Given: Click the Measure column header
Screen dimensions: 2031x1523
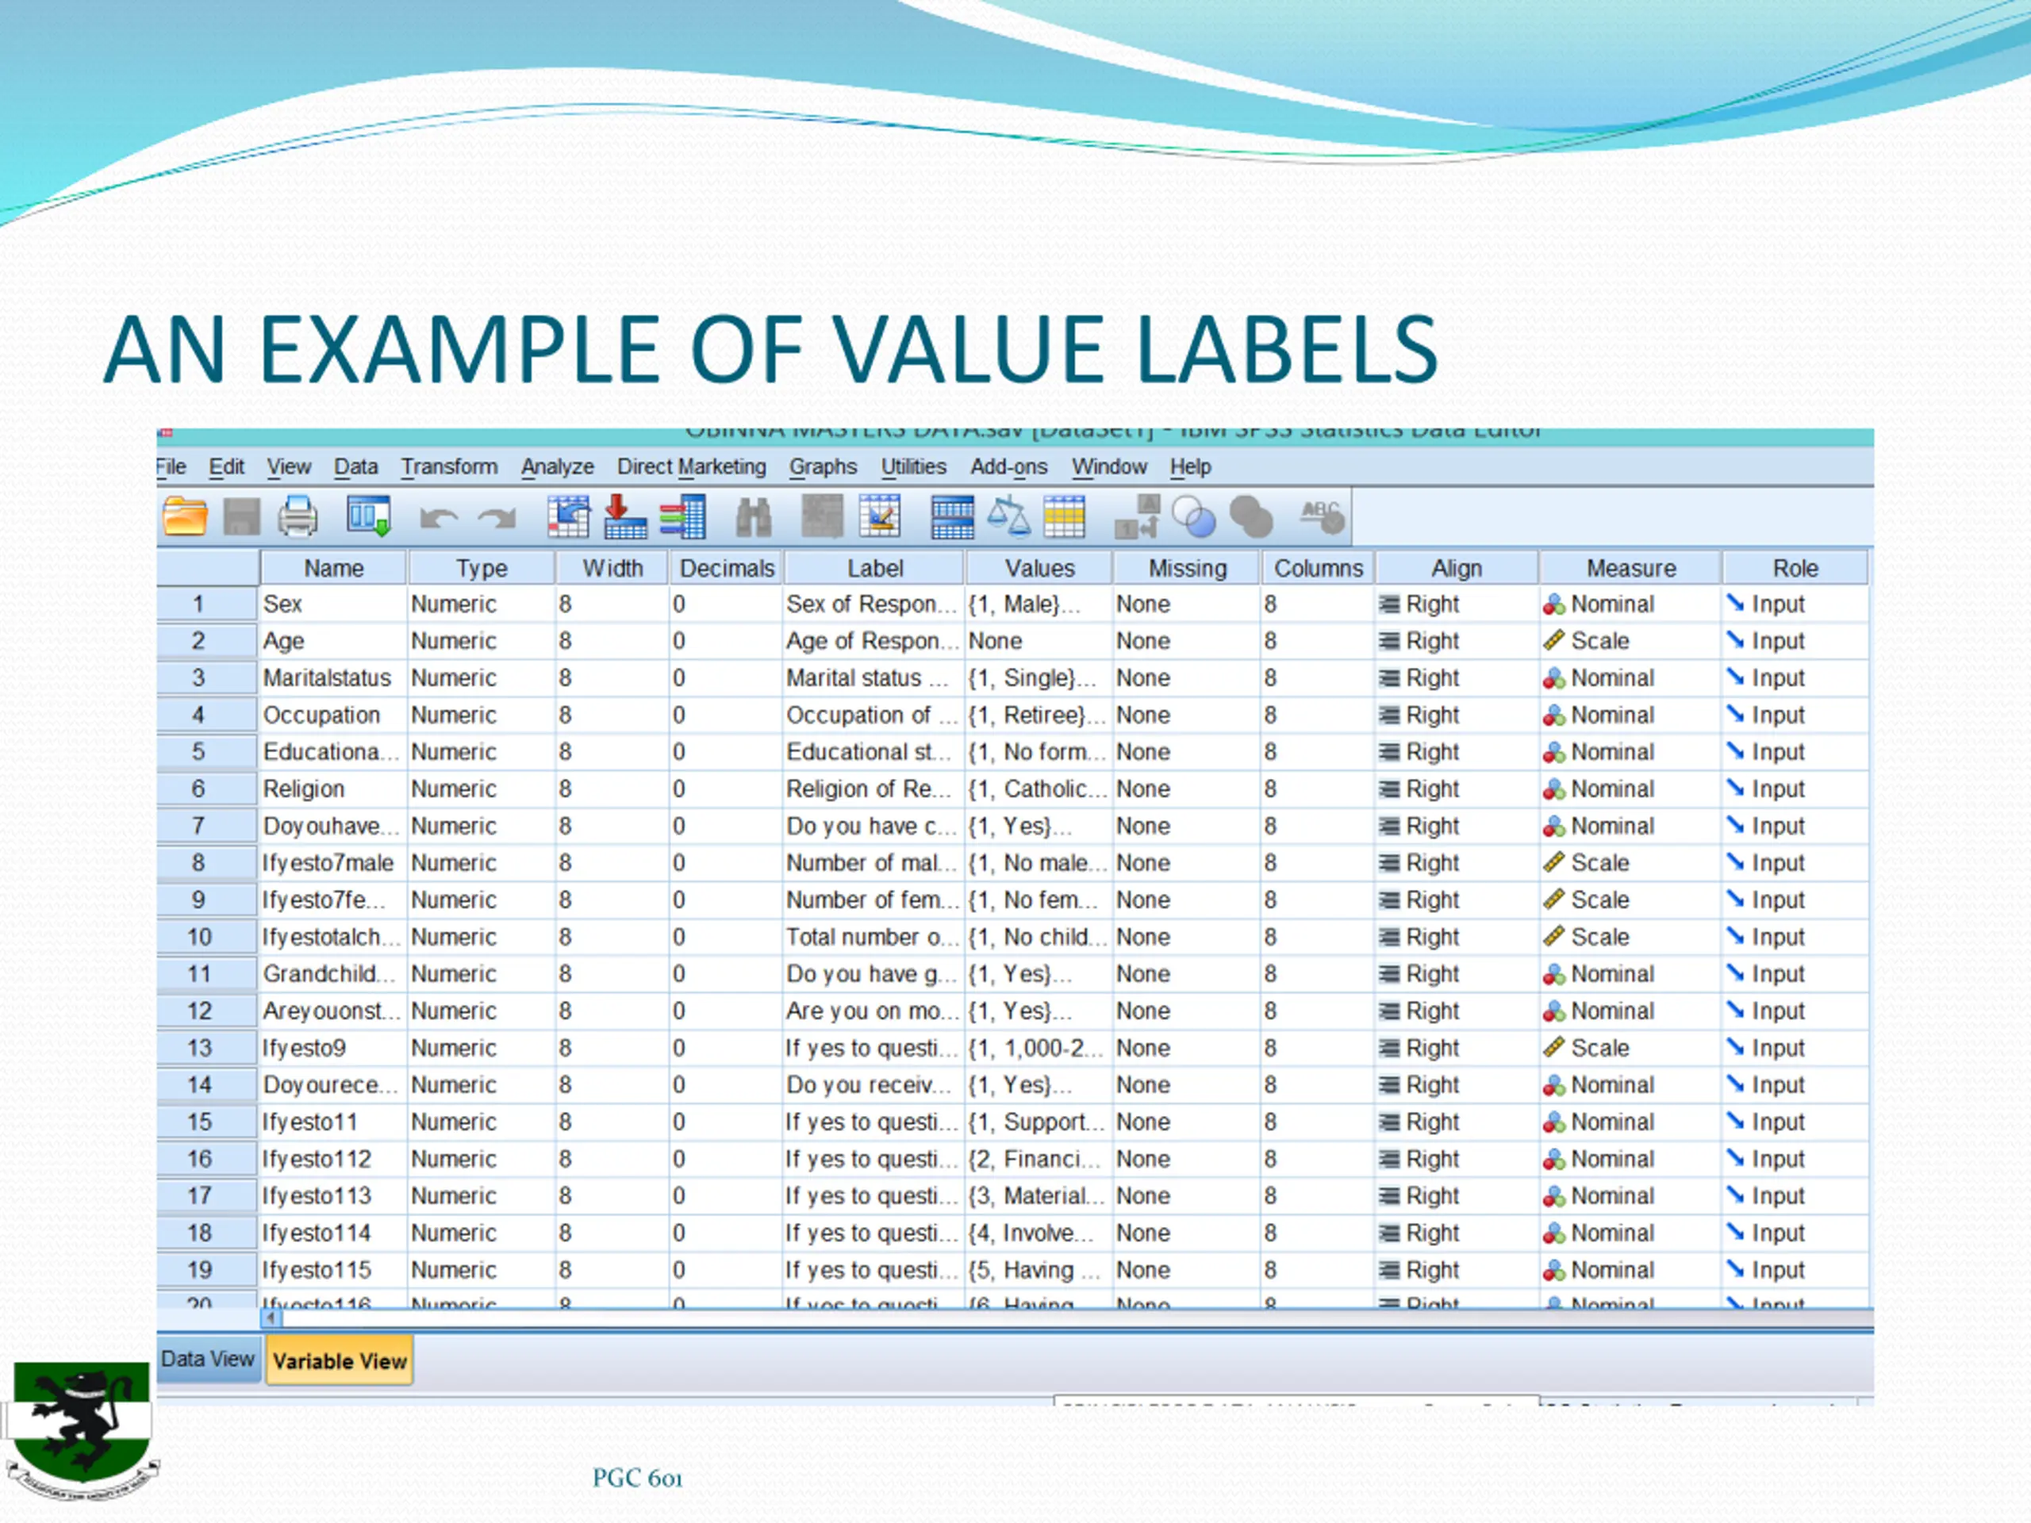Looking at the screenshot, I should click(x=1630, y=568).
